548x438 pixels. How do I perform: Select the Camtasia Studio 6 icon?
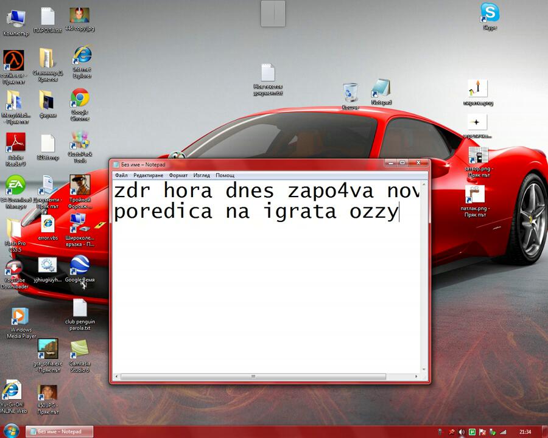pos(79,349)
